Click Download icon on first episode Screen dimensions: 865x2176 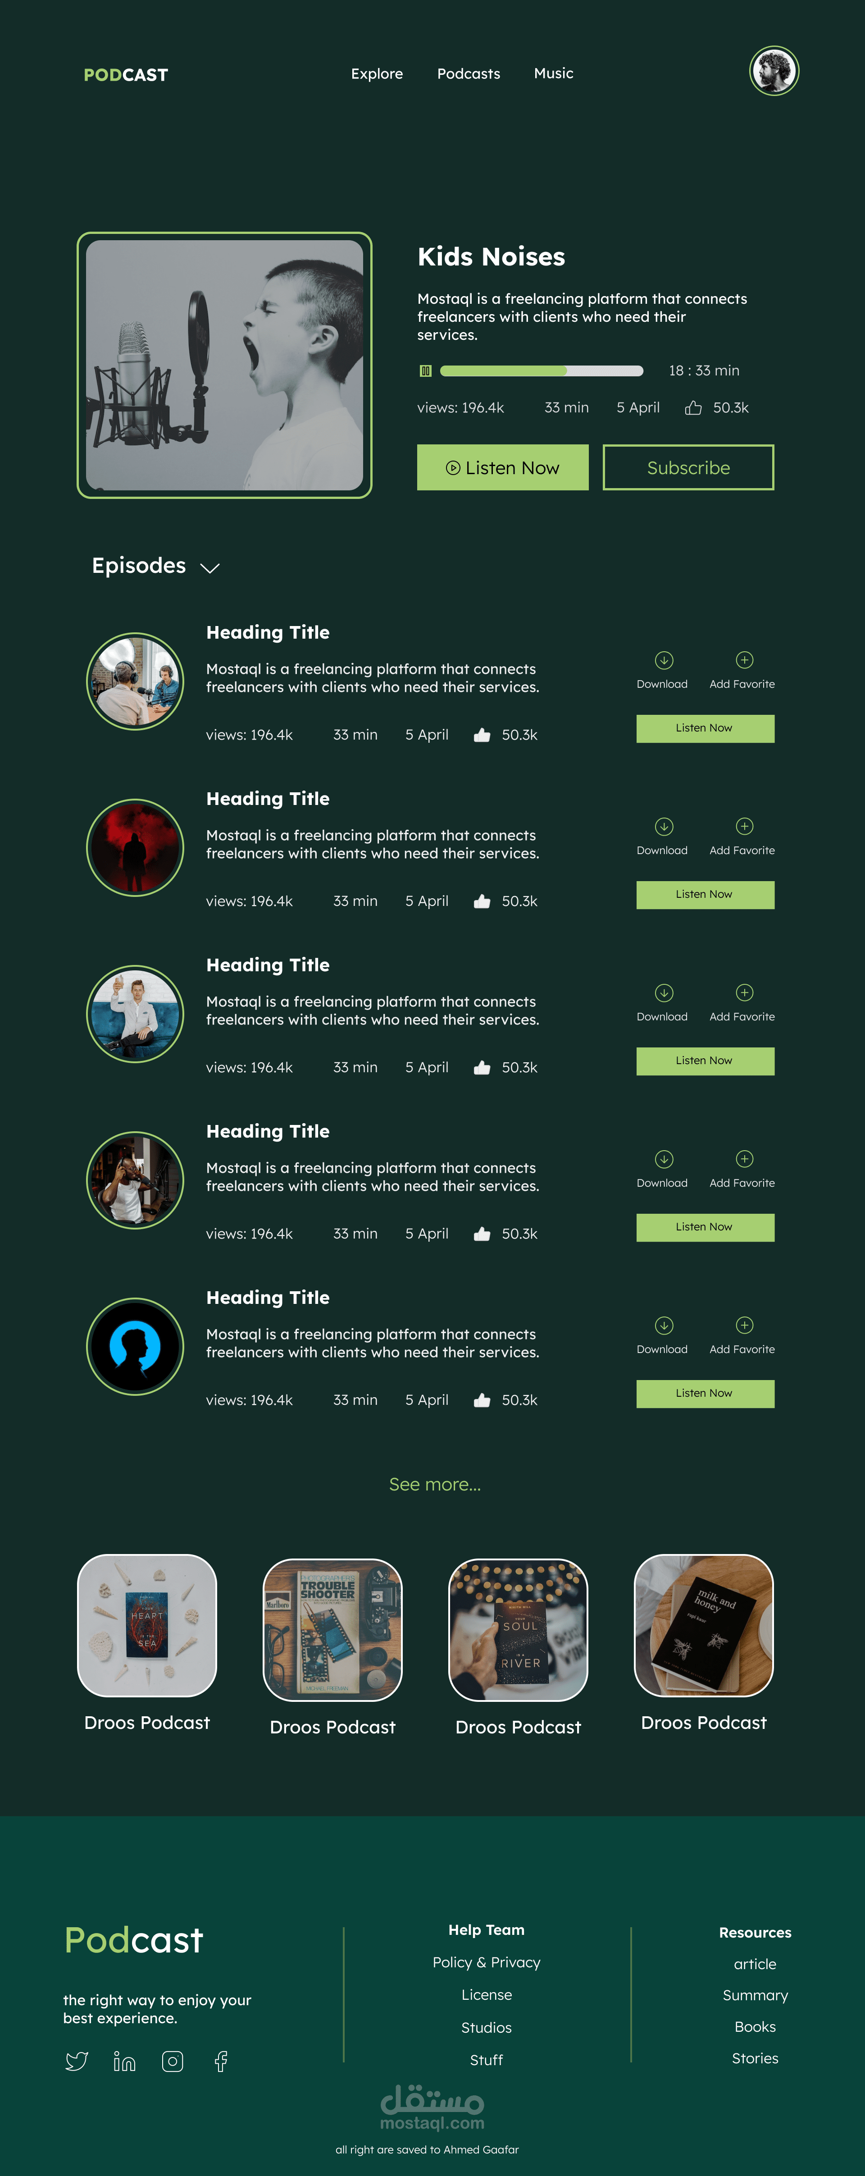coord(664,660)
